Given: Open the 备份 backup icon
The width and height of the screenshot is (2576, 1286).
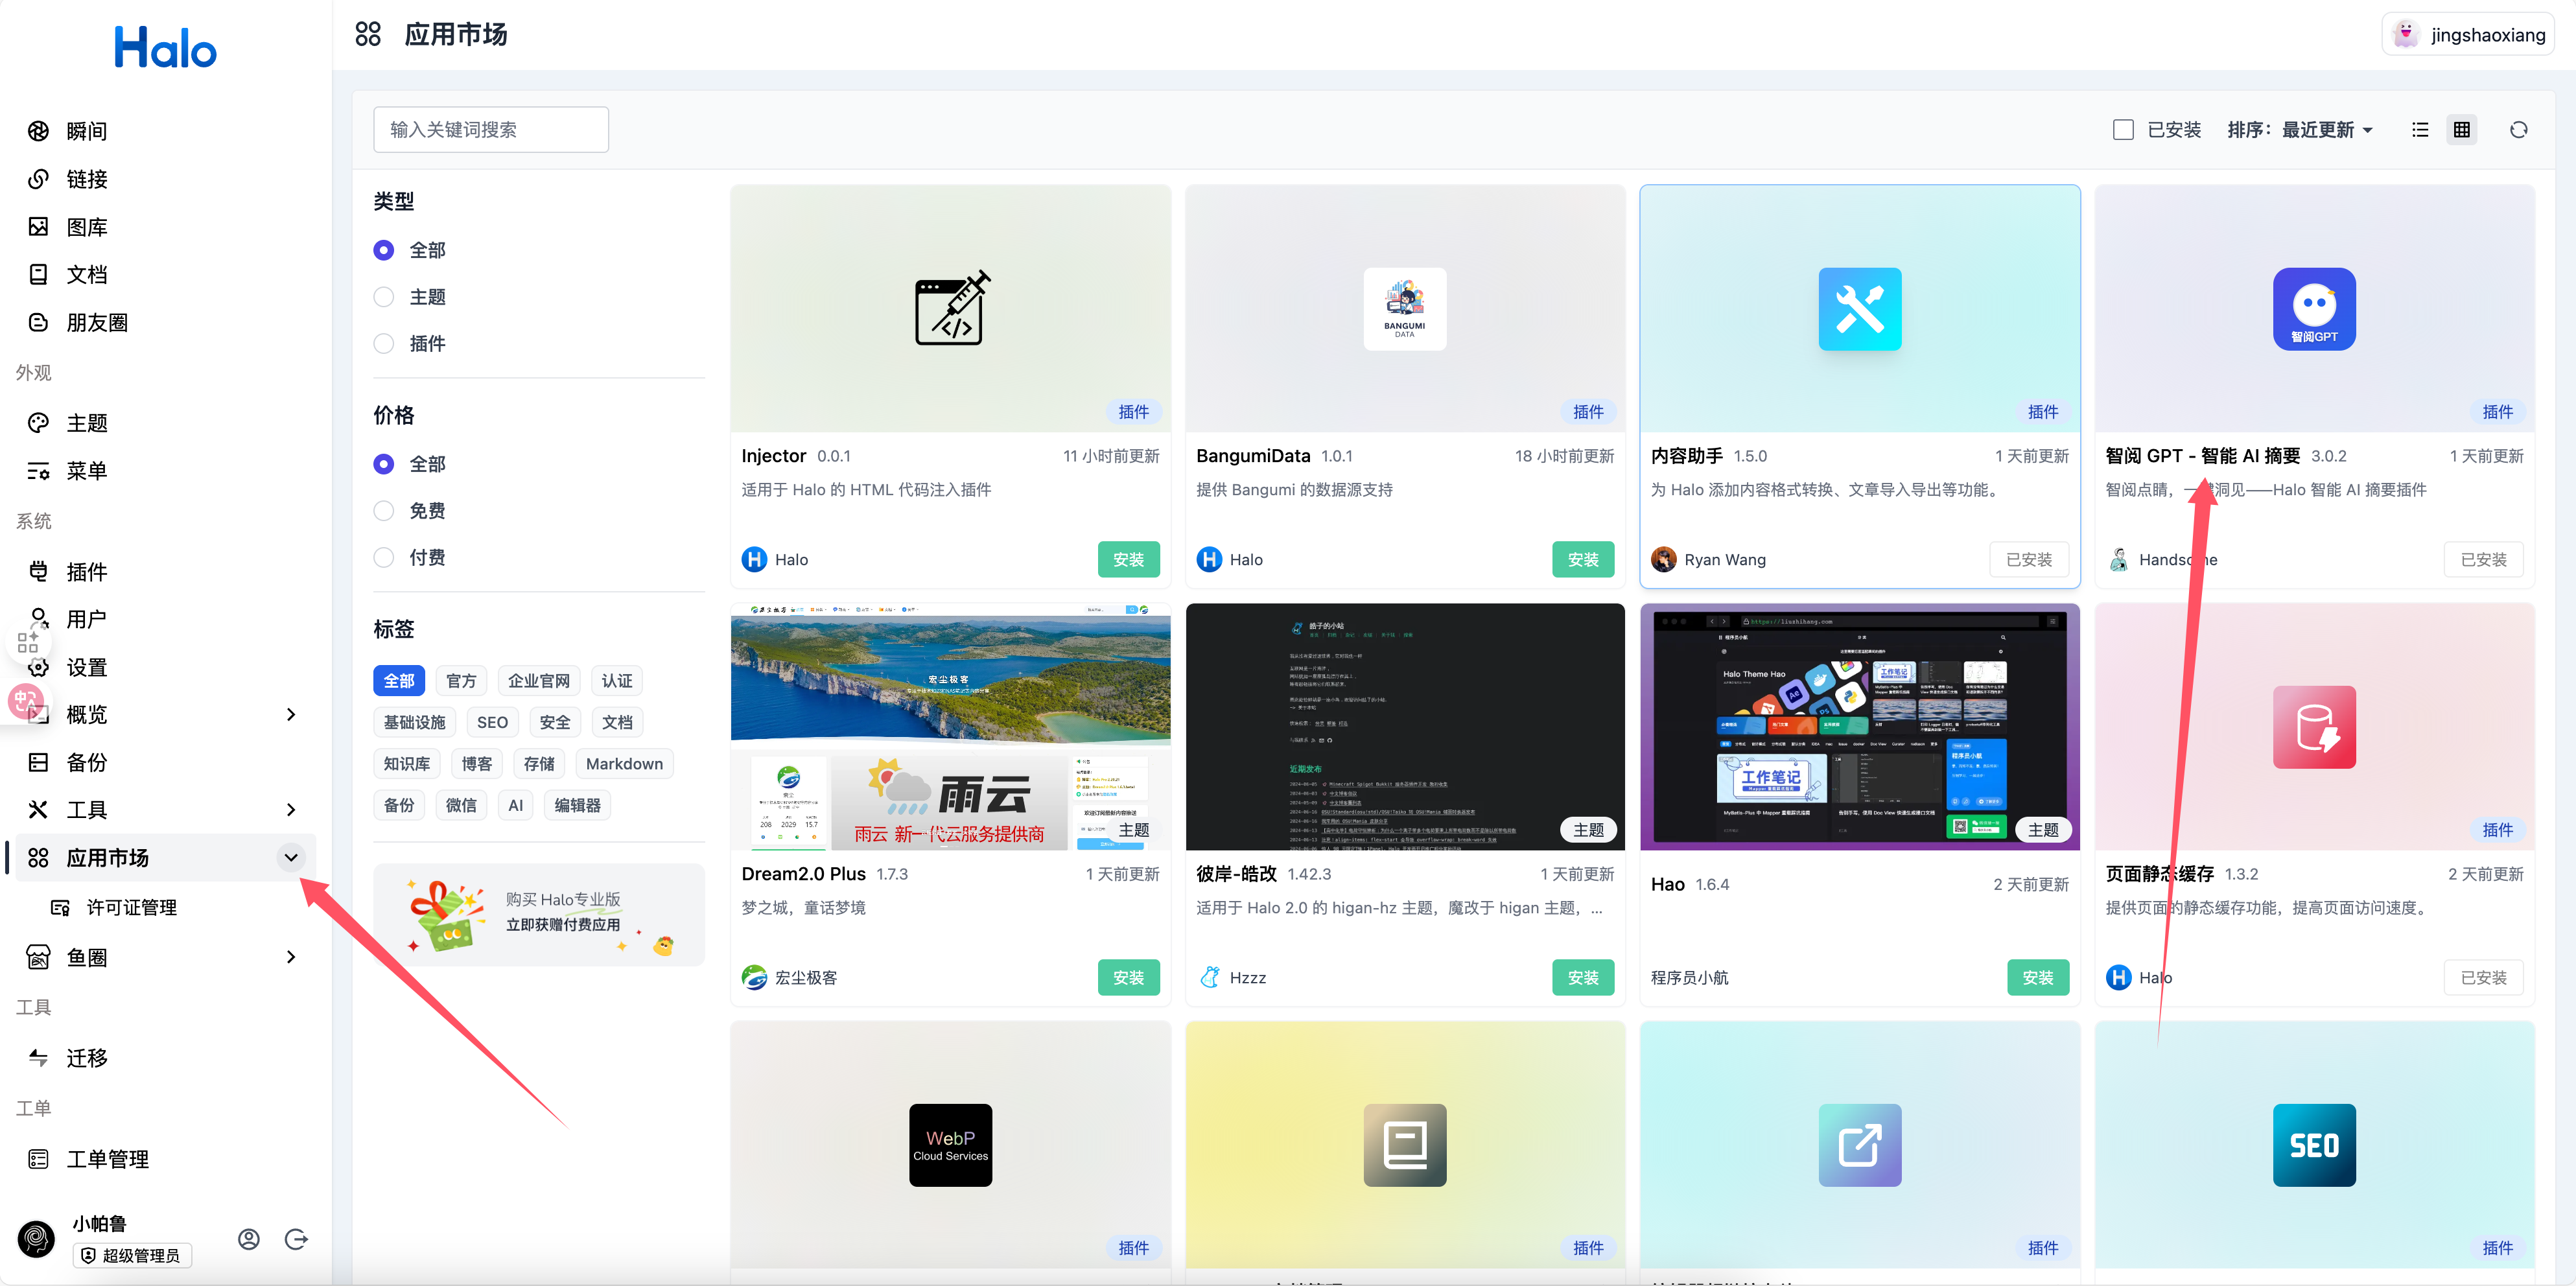Looking at the screenshot, I should pyautogui.click(x=38, y=762).
